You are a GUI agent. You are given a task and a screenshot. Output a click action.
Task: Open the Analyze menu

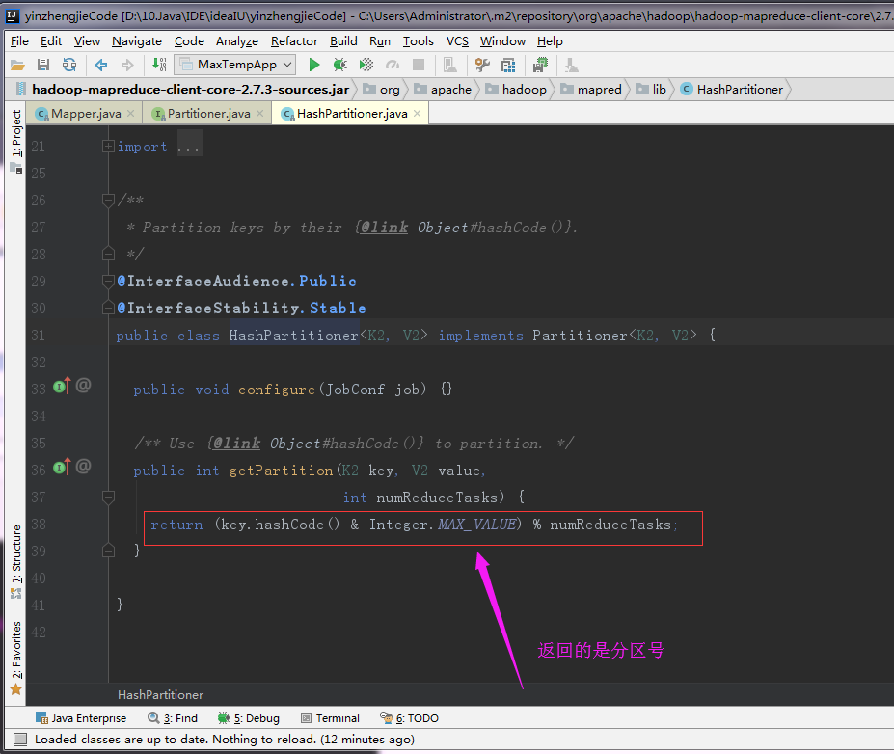[x=236, y=41]
